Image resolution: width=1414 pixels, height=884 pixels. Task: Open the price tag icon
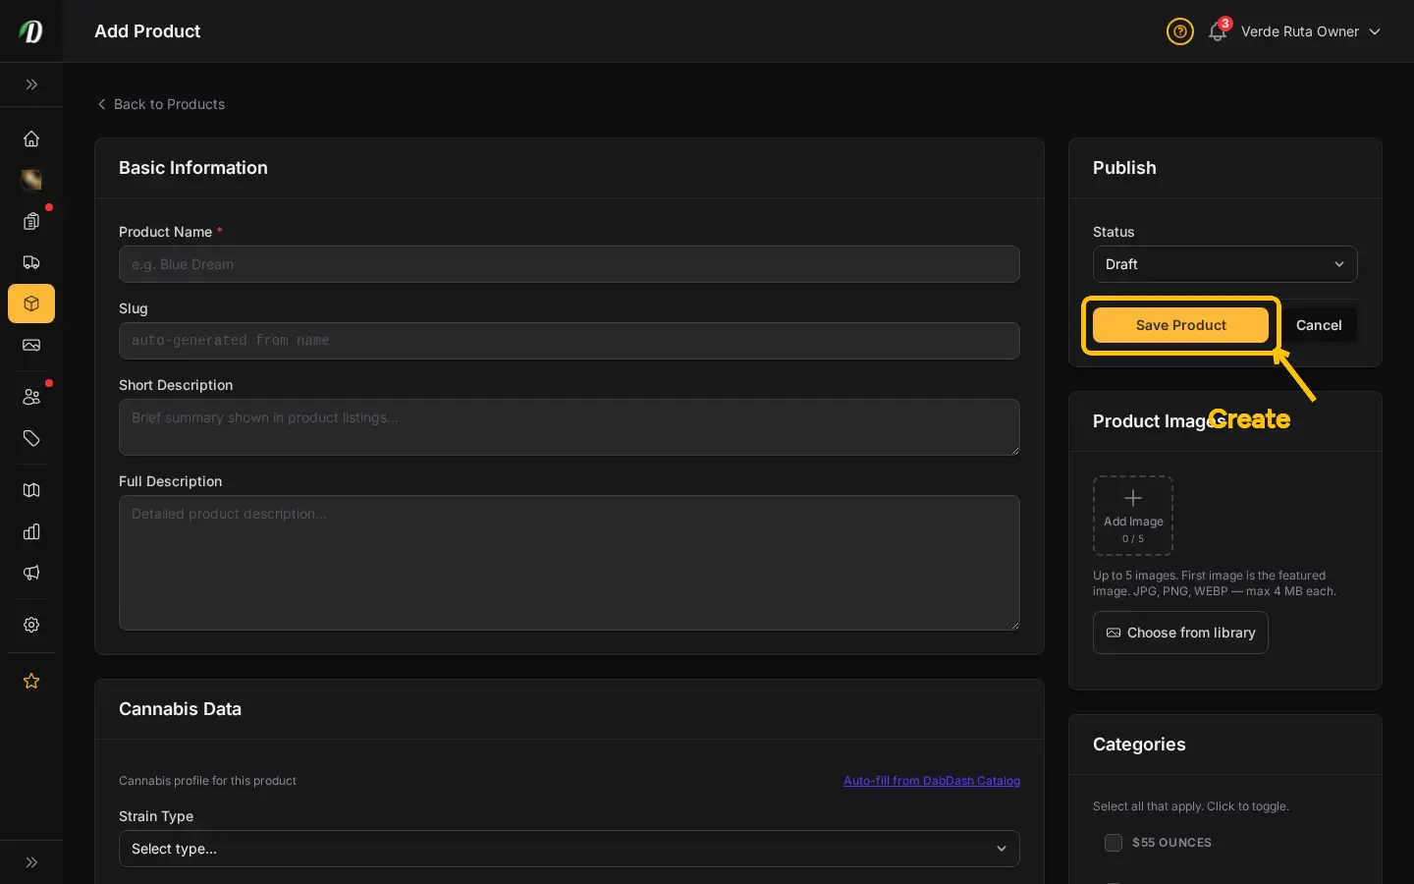pyautogui.click(x=31, y=438)
